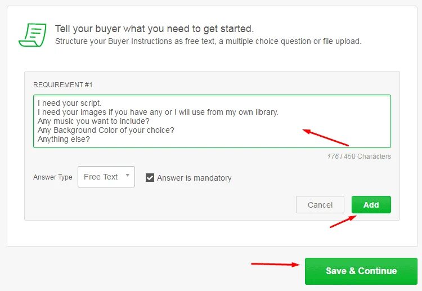
Task: Place cursor on the 'Anything else?' line
Action: (64, 139)
